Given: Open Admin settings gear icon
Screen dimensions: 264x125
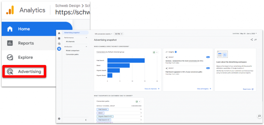Looking at the screenshot, I should (59, 119).
